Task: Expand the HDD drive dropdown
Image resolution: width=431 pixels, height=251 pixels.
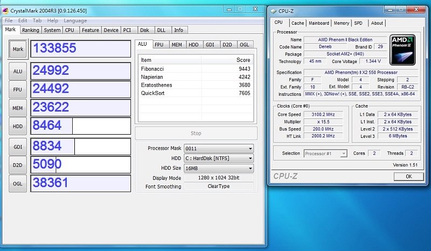Action: tap(219, 158)
